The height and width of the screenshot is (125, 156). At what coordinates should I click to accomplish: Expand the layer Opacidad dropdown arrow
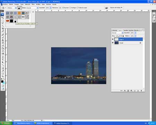[135, 33]
